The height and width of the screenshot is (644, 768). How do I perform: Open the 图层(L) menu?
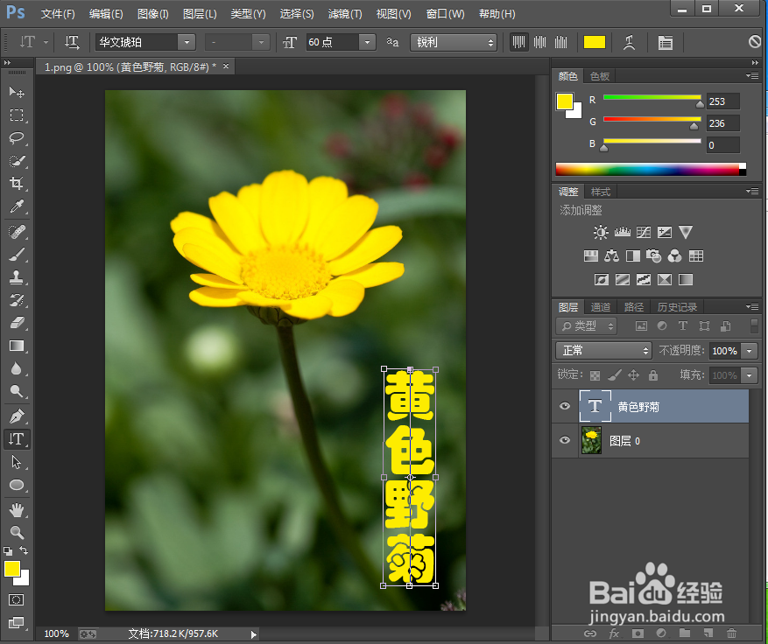click(200, 14)
